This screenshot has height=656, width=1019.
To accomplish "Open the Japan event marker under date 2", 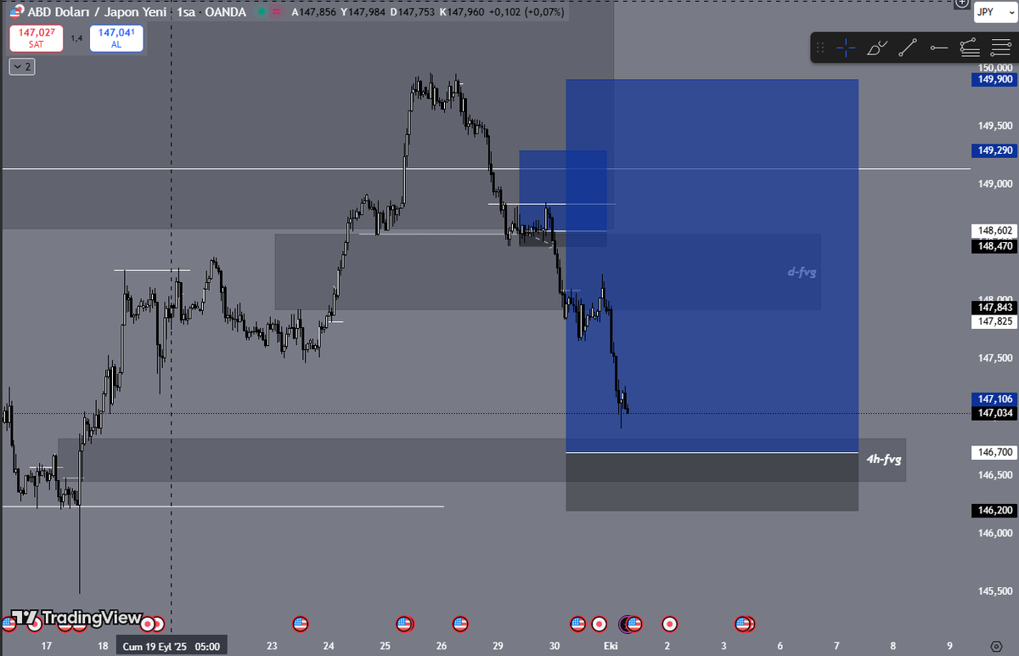I will [669, 625].
